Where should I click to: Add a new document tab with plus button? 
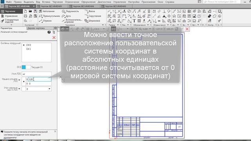[x=2, y=6]
